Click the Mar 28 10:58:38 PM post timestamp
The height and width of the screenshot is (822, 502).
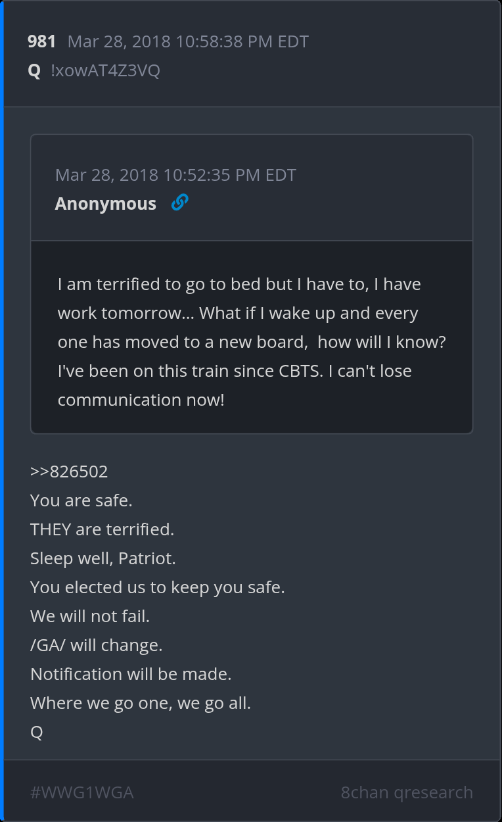[x=188, y=41]
